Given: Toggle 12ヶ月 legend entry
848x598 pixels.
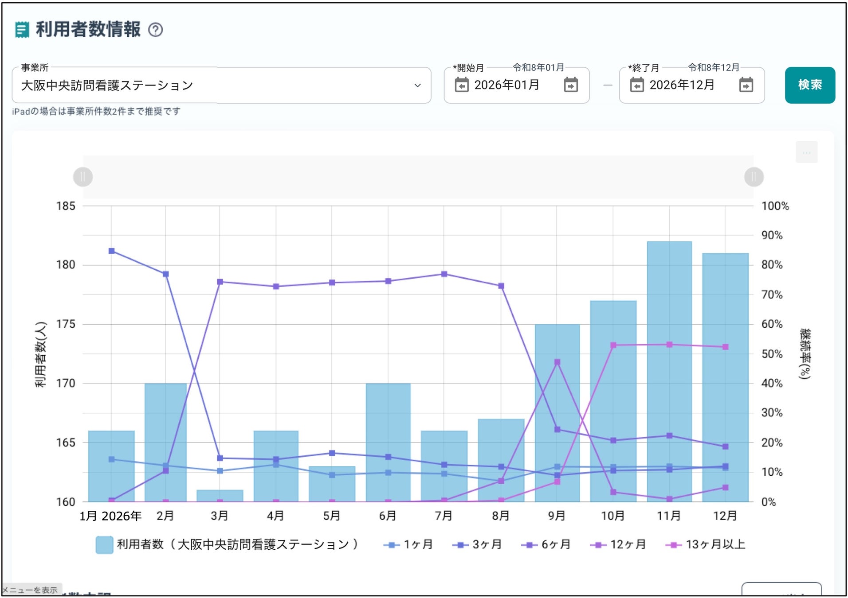Looking at the screenshot, I should point(618,544).
